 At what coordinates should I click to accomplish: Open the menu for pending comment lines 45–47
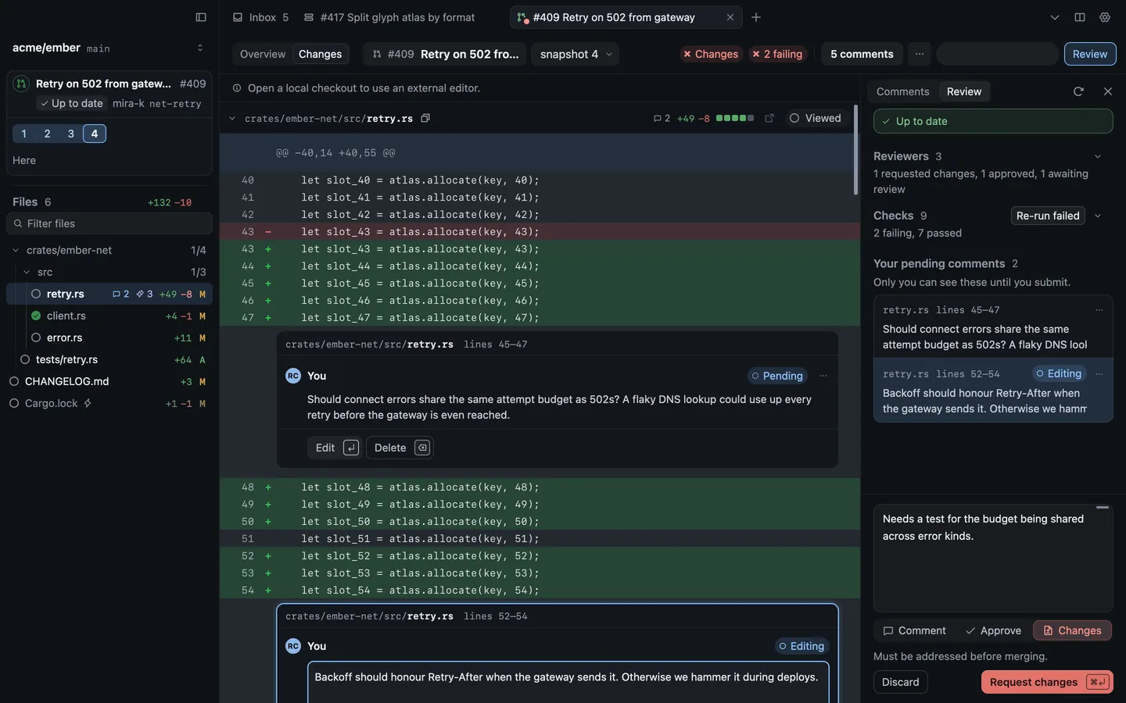pyautogui.click(x=1099, y=310)
